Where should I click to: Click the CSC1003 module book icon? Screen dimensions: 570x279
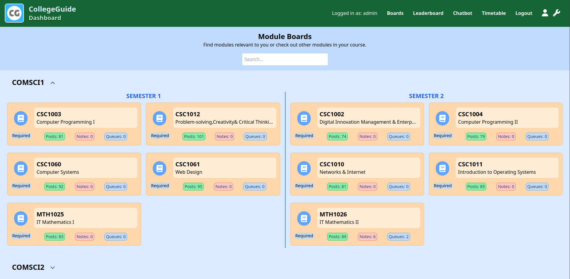[21, 118]
